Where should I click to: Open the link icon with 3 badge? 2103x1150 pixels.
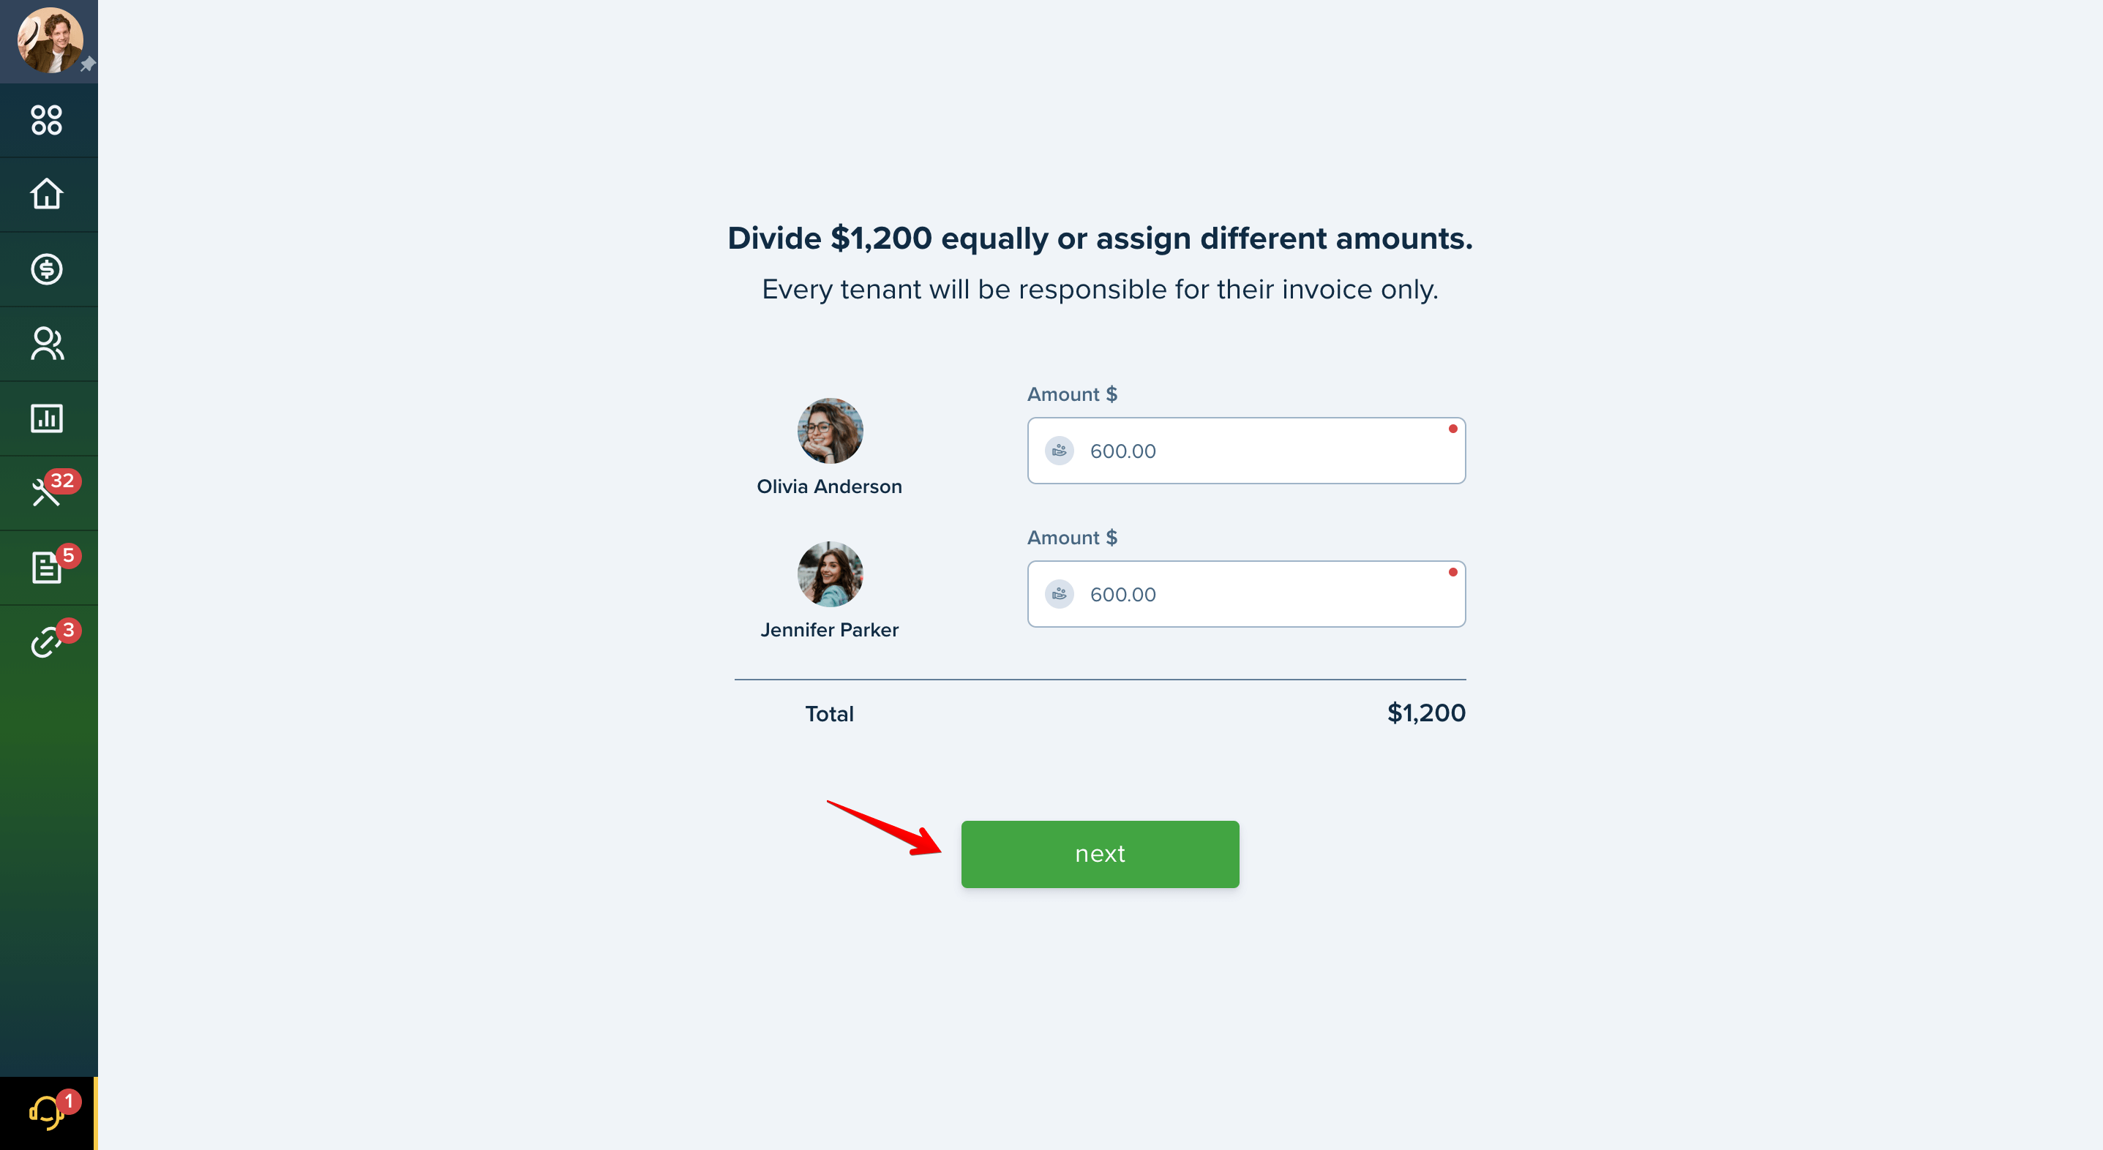(x=47, y=642)
